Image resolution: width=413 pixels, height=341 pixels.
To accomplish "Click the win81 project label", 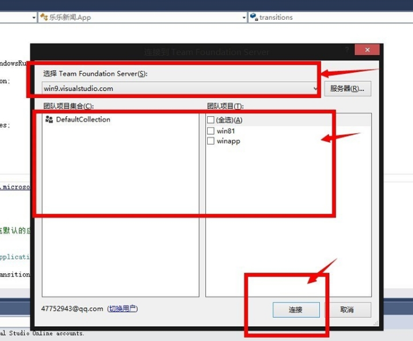I will click(226, 130).
